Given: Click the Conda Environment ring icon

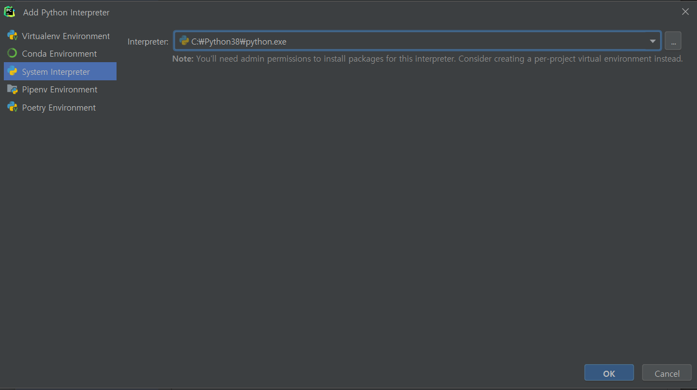Looking at the screenshot, I should [x=12, y=53].
